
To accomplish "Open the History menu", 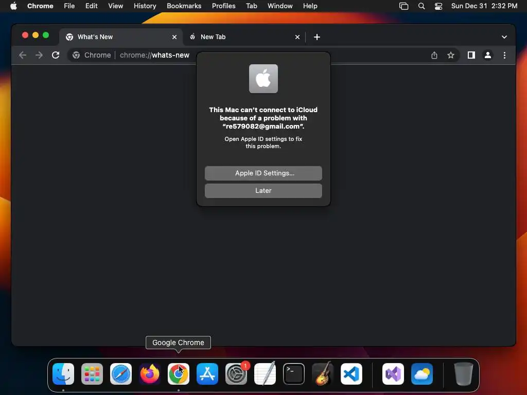I will click(145, 6).
